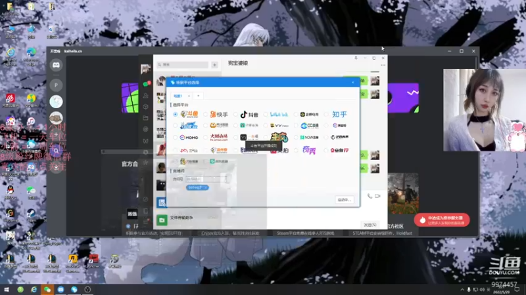Click the Douyu logo in platform list
Screen dimensions: 526x295
(189, 114)
